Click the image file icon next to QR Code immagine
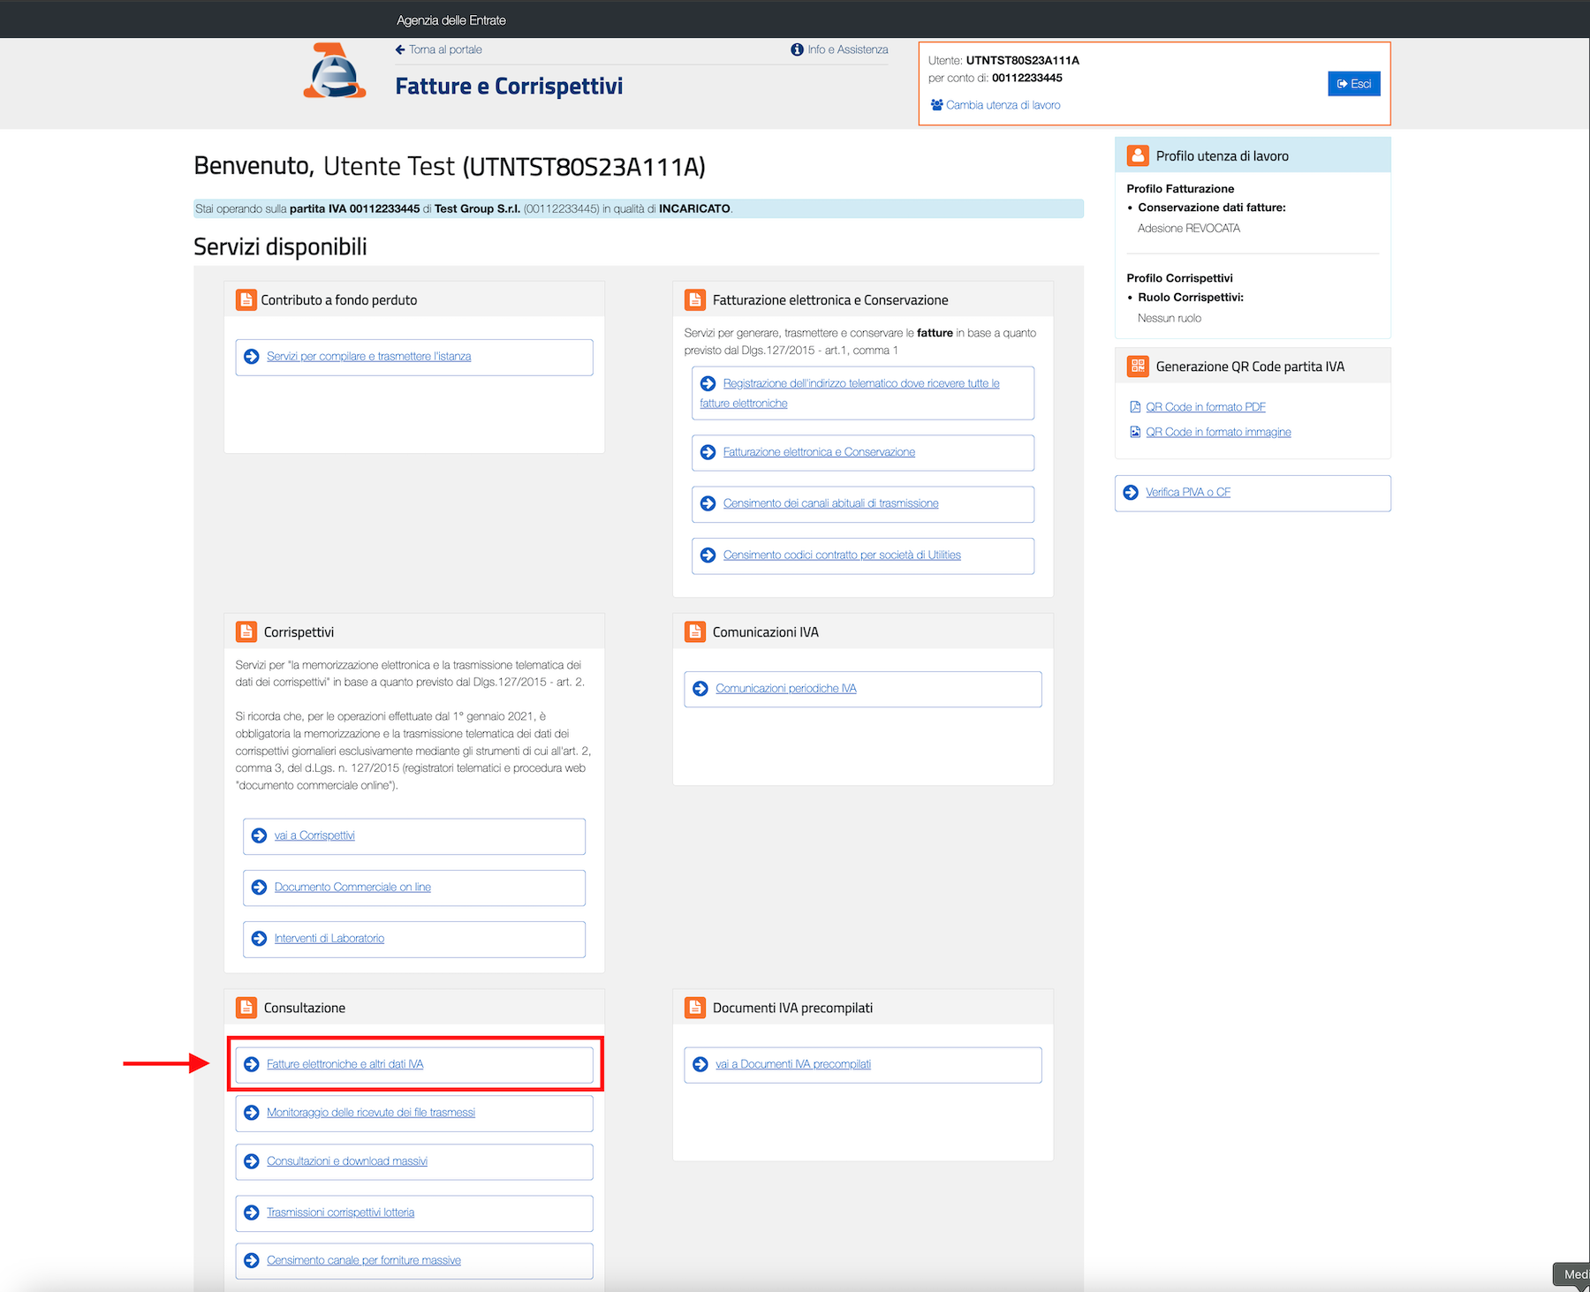The height and width of the screenshot is (1292, 1590). click(1135, 432)
